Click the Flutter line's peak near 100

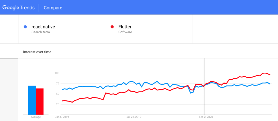(x=264, y=73)
